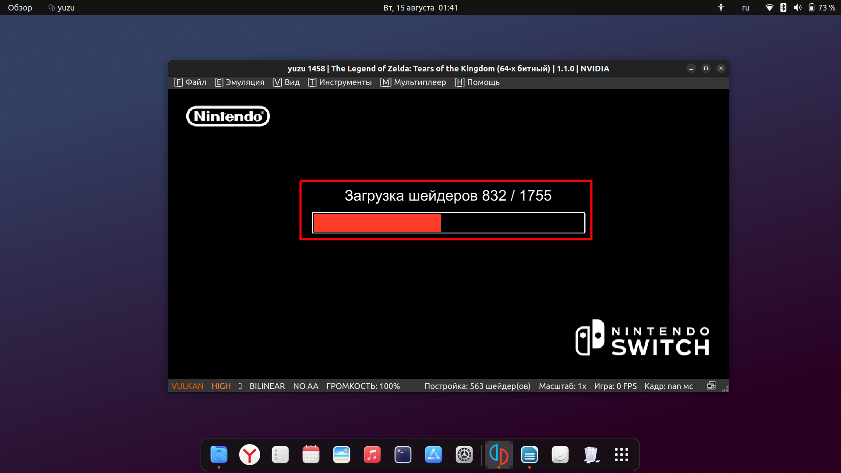Click the Wi-Fi status icon
The width and height of the screenshot is (841, 473).
[769, 7]
